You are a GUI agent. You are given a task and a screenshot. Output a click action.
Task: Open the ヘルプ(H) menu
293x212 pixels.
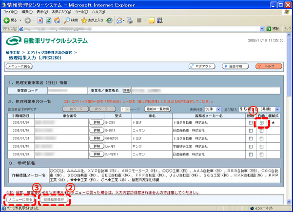pos(98,12)
